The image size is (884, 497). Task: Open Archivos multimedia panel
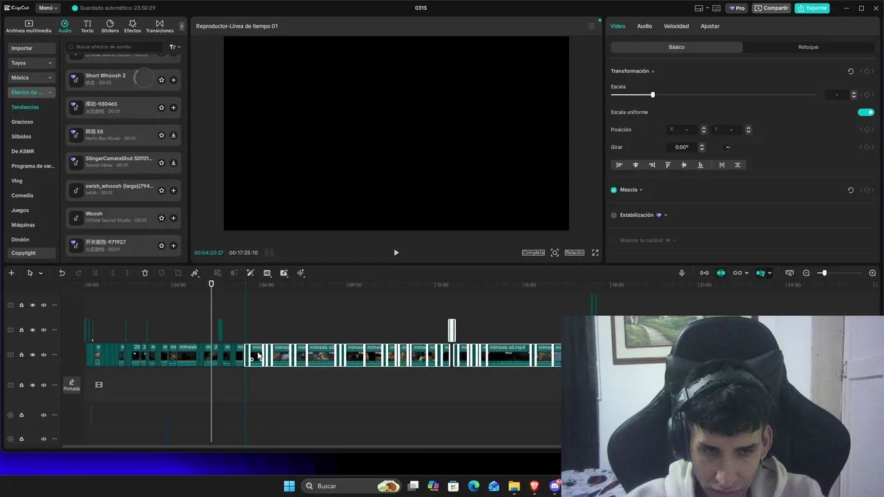click(x=29, y=26)
